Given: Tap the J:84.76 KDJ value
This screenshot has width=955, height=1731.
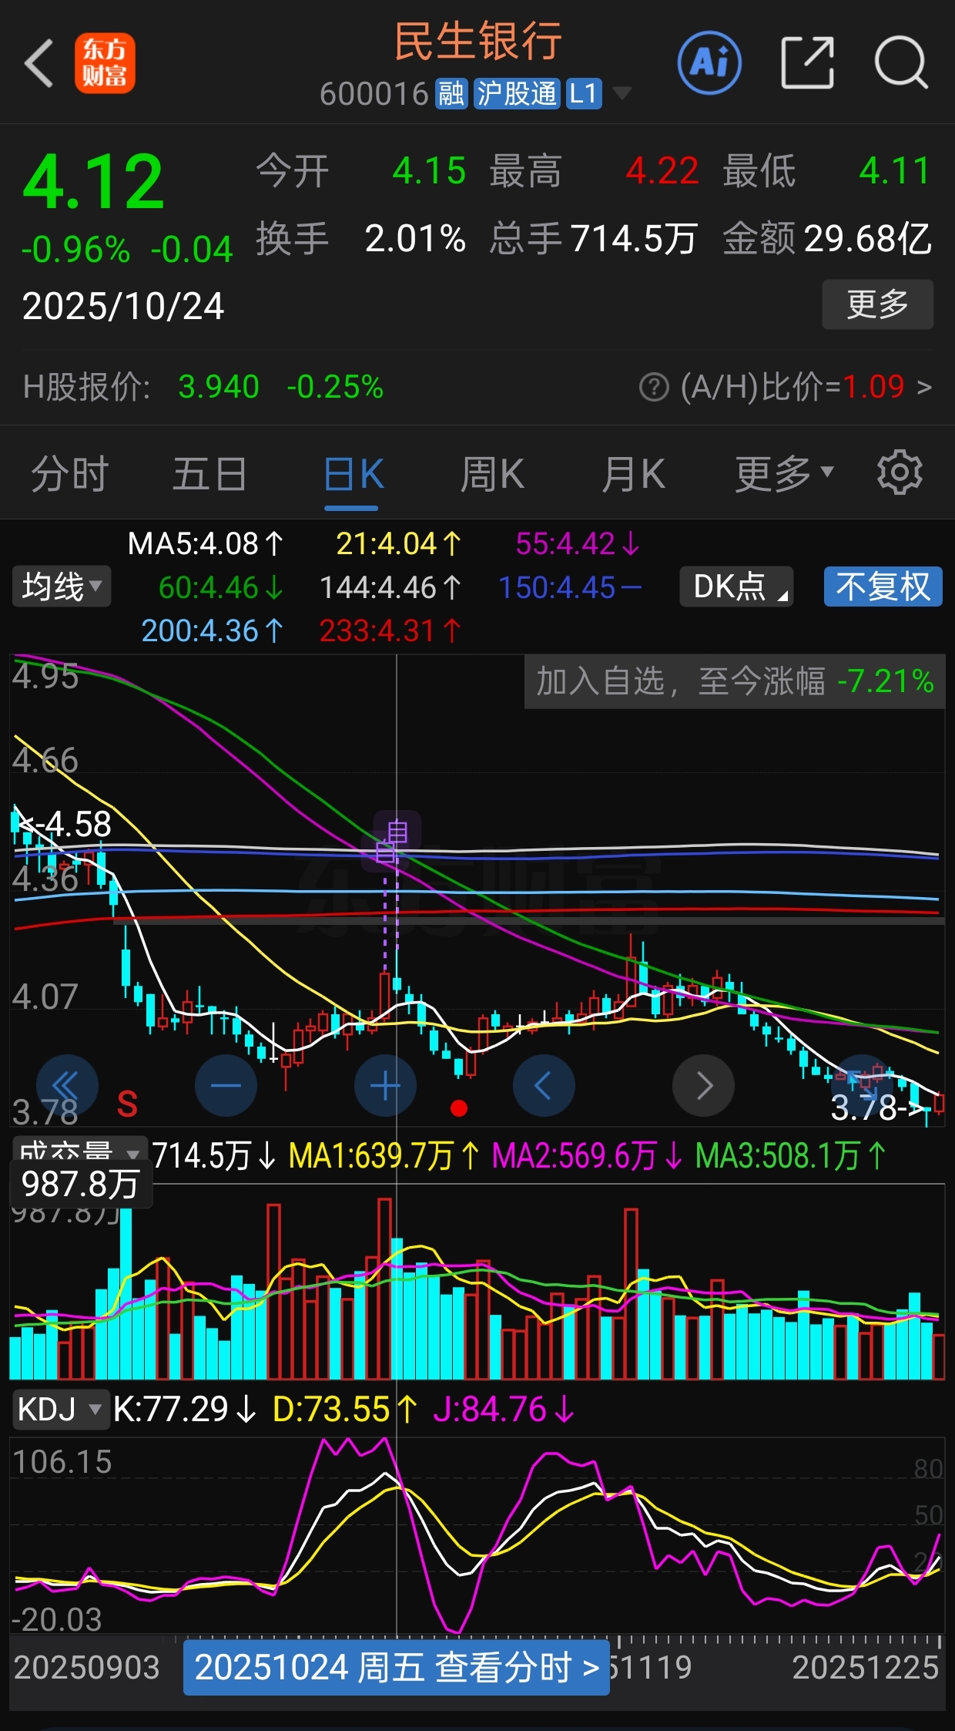Looking at the screenshot, I should 504,1410.
